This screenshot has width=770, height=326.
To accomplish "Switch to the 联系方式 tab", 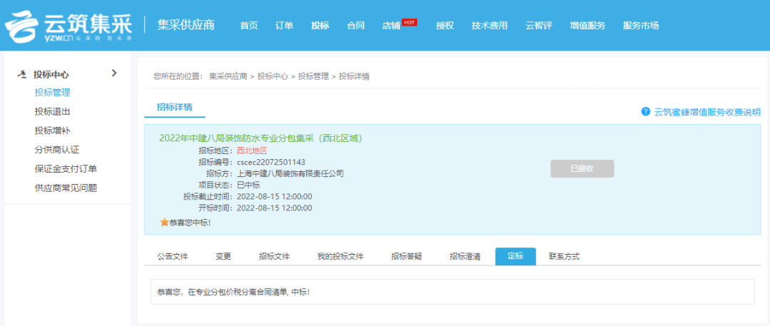I will 564,257.
